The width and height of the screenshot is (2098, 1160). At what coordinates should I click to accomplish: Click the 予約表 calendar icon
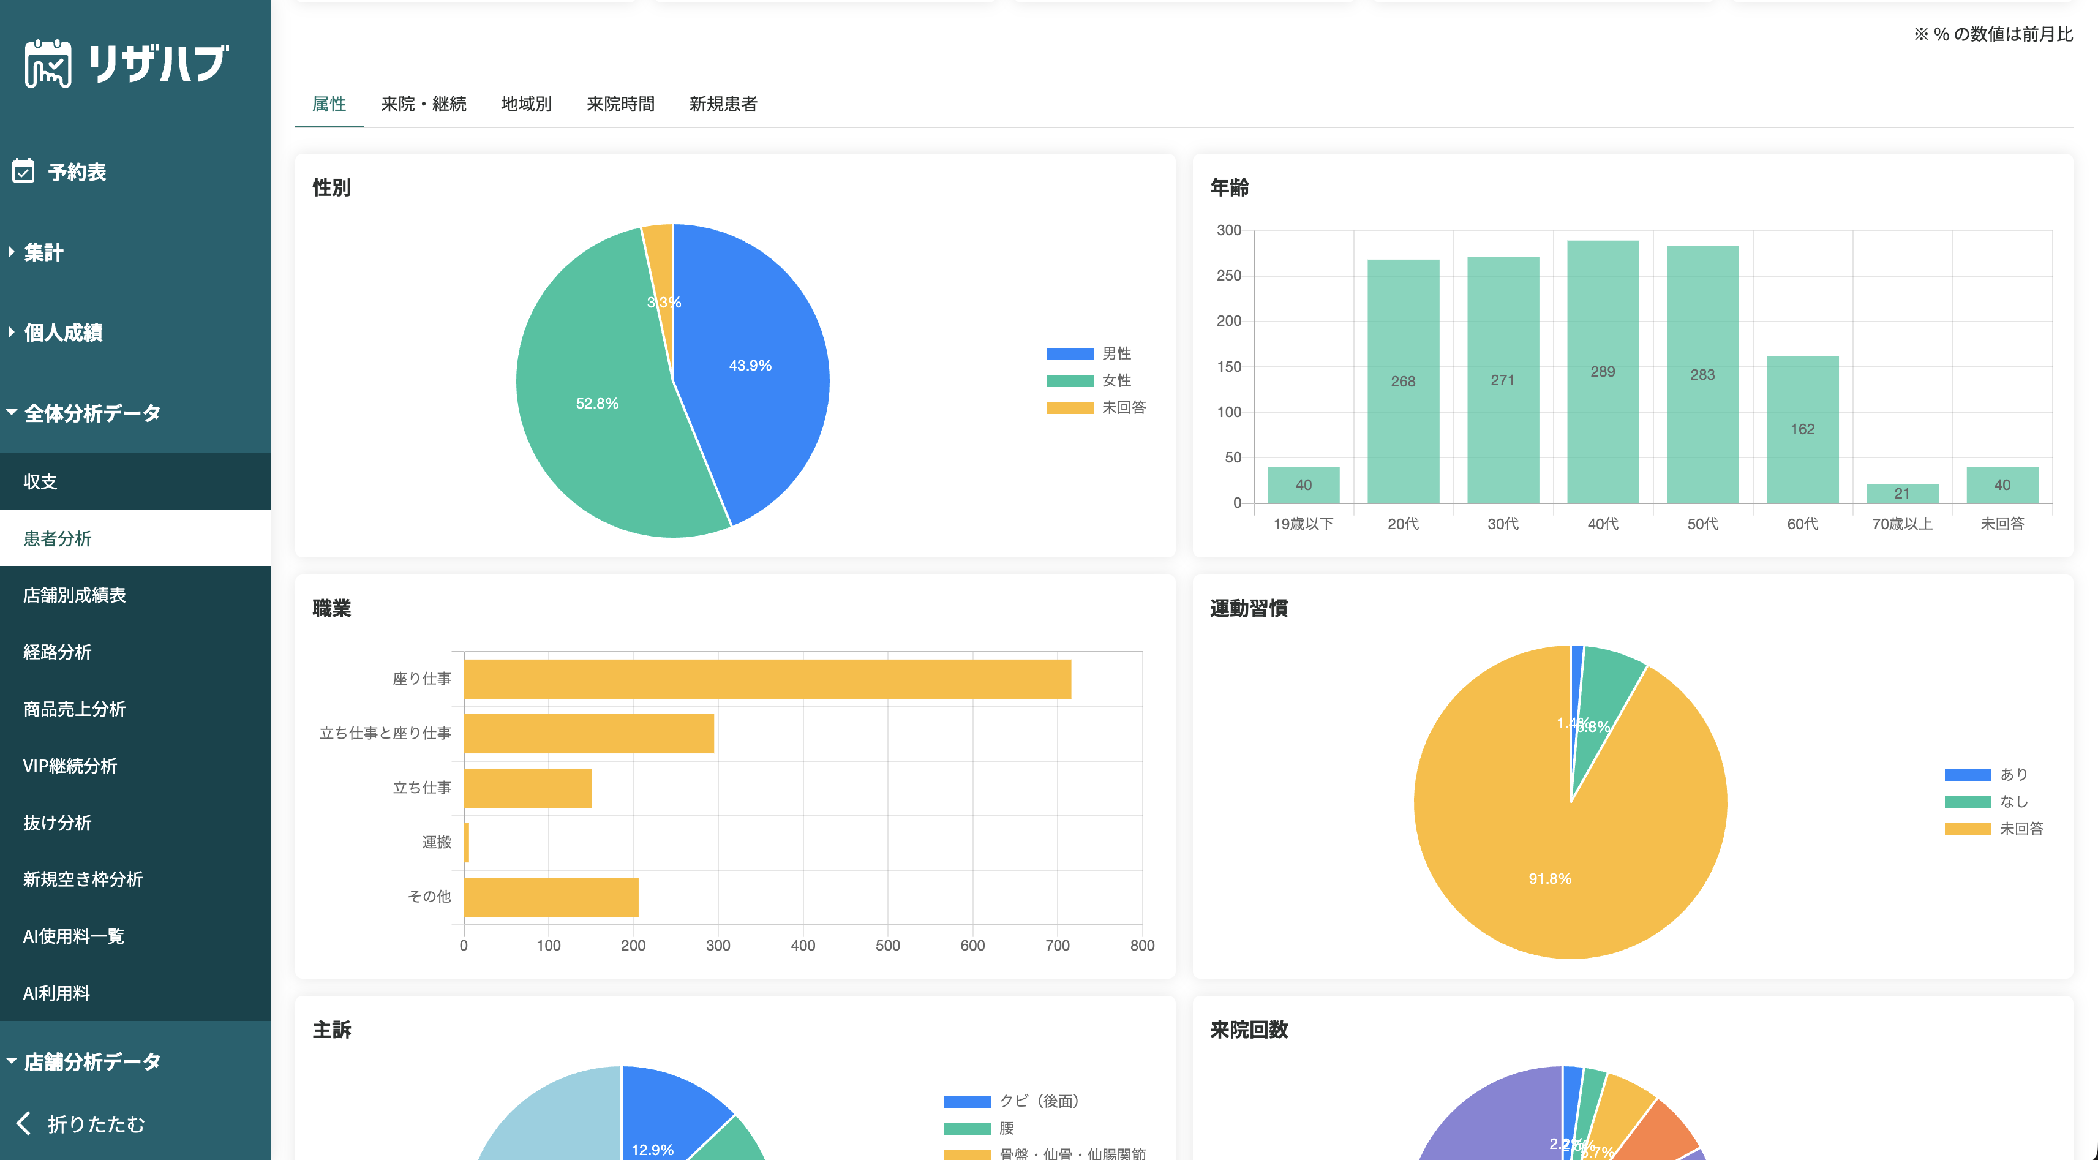pyautogui.click(x=24, y=171)
